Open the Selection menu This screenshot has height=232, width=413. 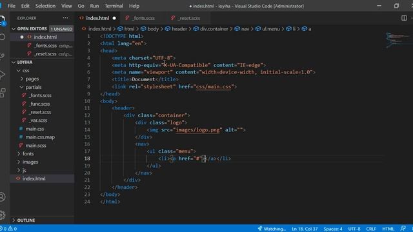pos(45,6)
